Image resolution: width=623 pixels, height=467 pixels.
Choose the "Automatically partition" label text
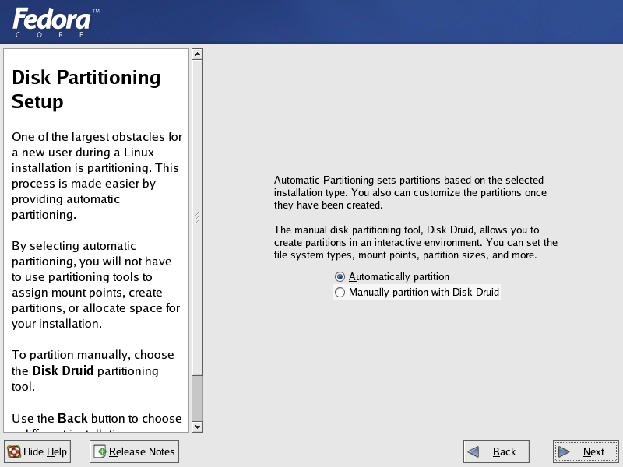(x=399, y=277)
